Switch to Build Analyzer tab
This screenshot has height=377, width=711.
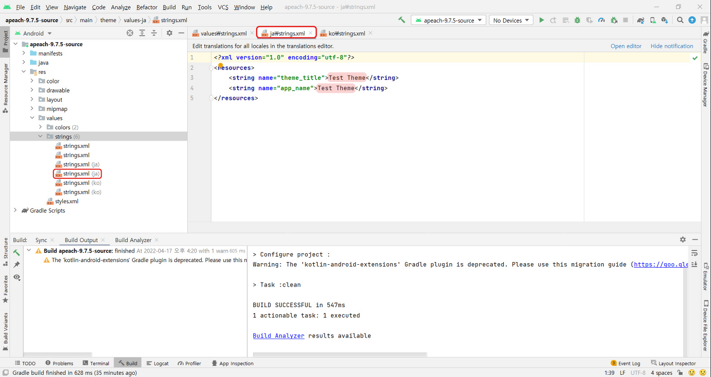pos(133,240)
